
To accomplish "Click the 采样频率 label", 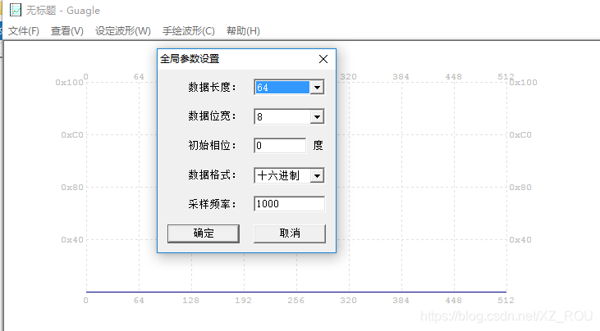I will [212, 204].
